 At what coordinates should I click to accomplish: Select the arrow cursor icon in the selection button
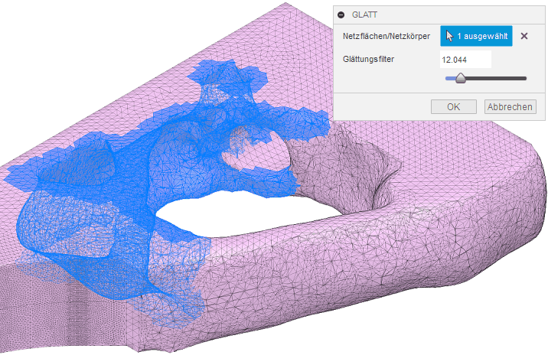click(449, 36)
